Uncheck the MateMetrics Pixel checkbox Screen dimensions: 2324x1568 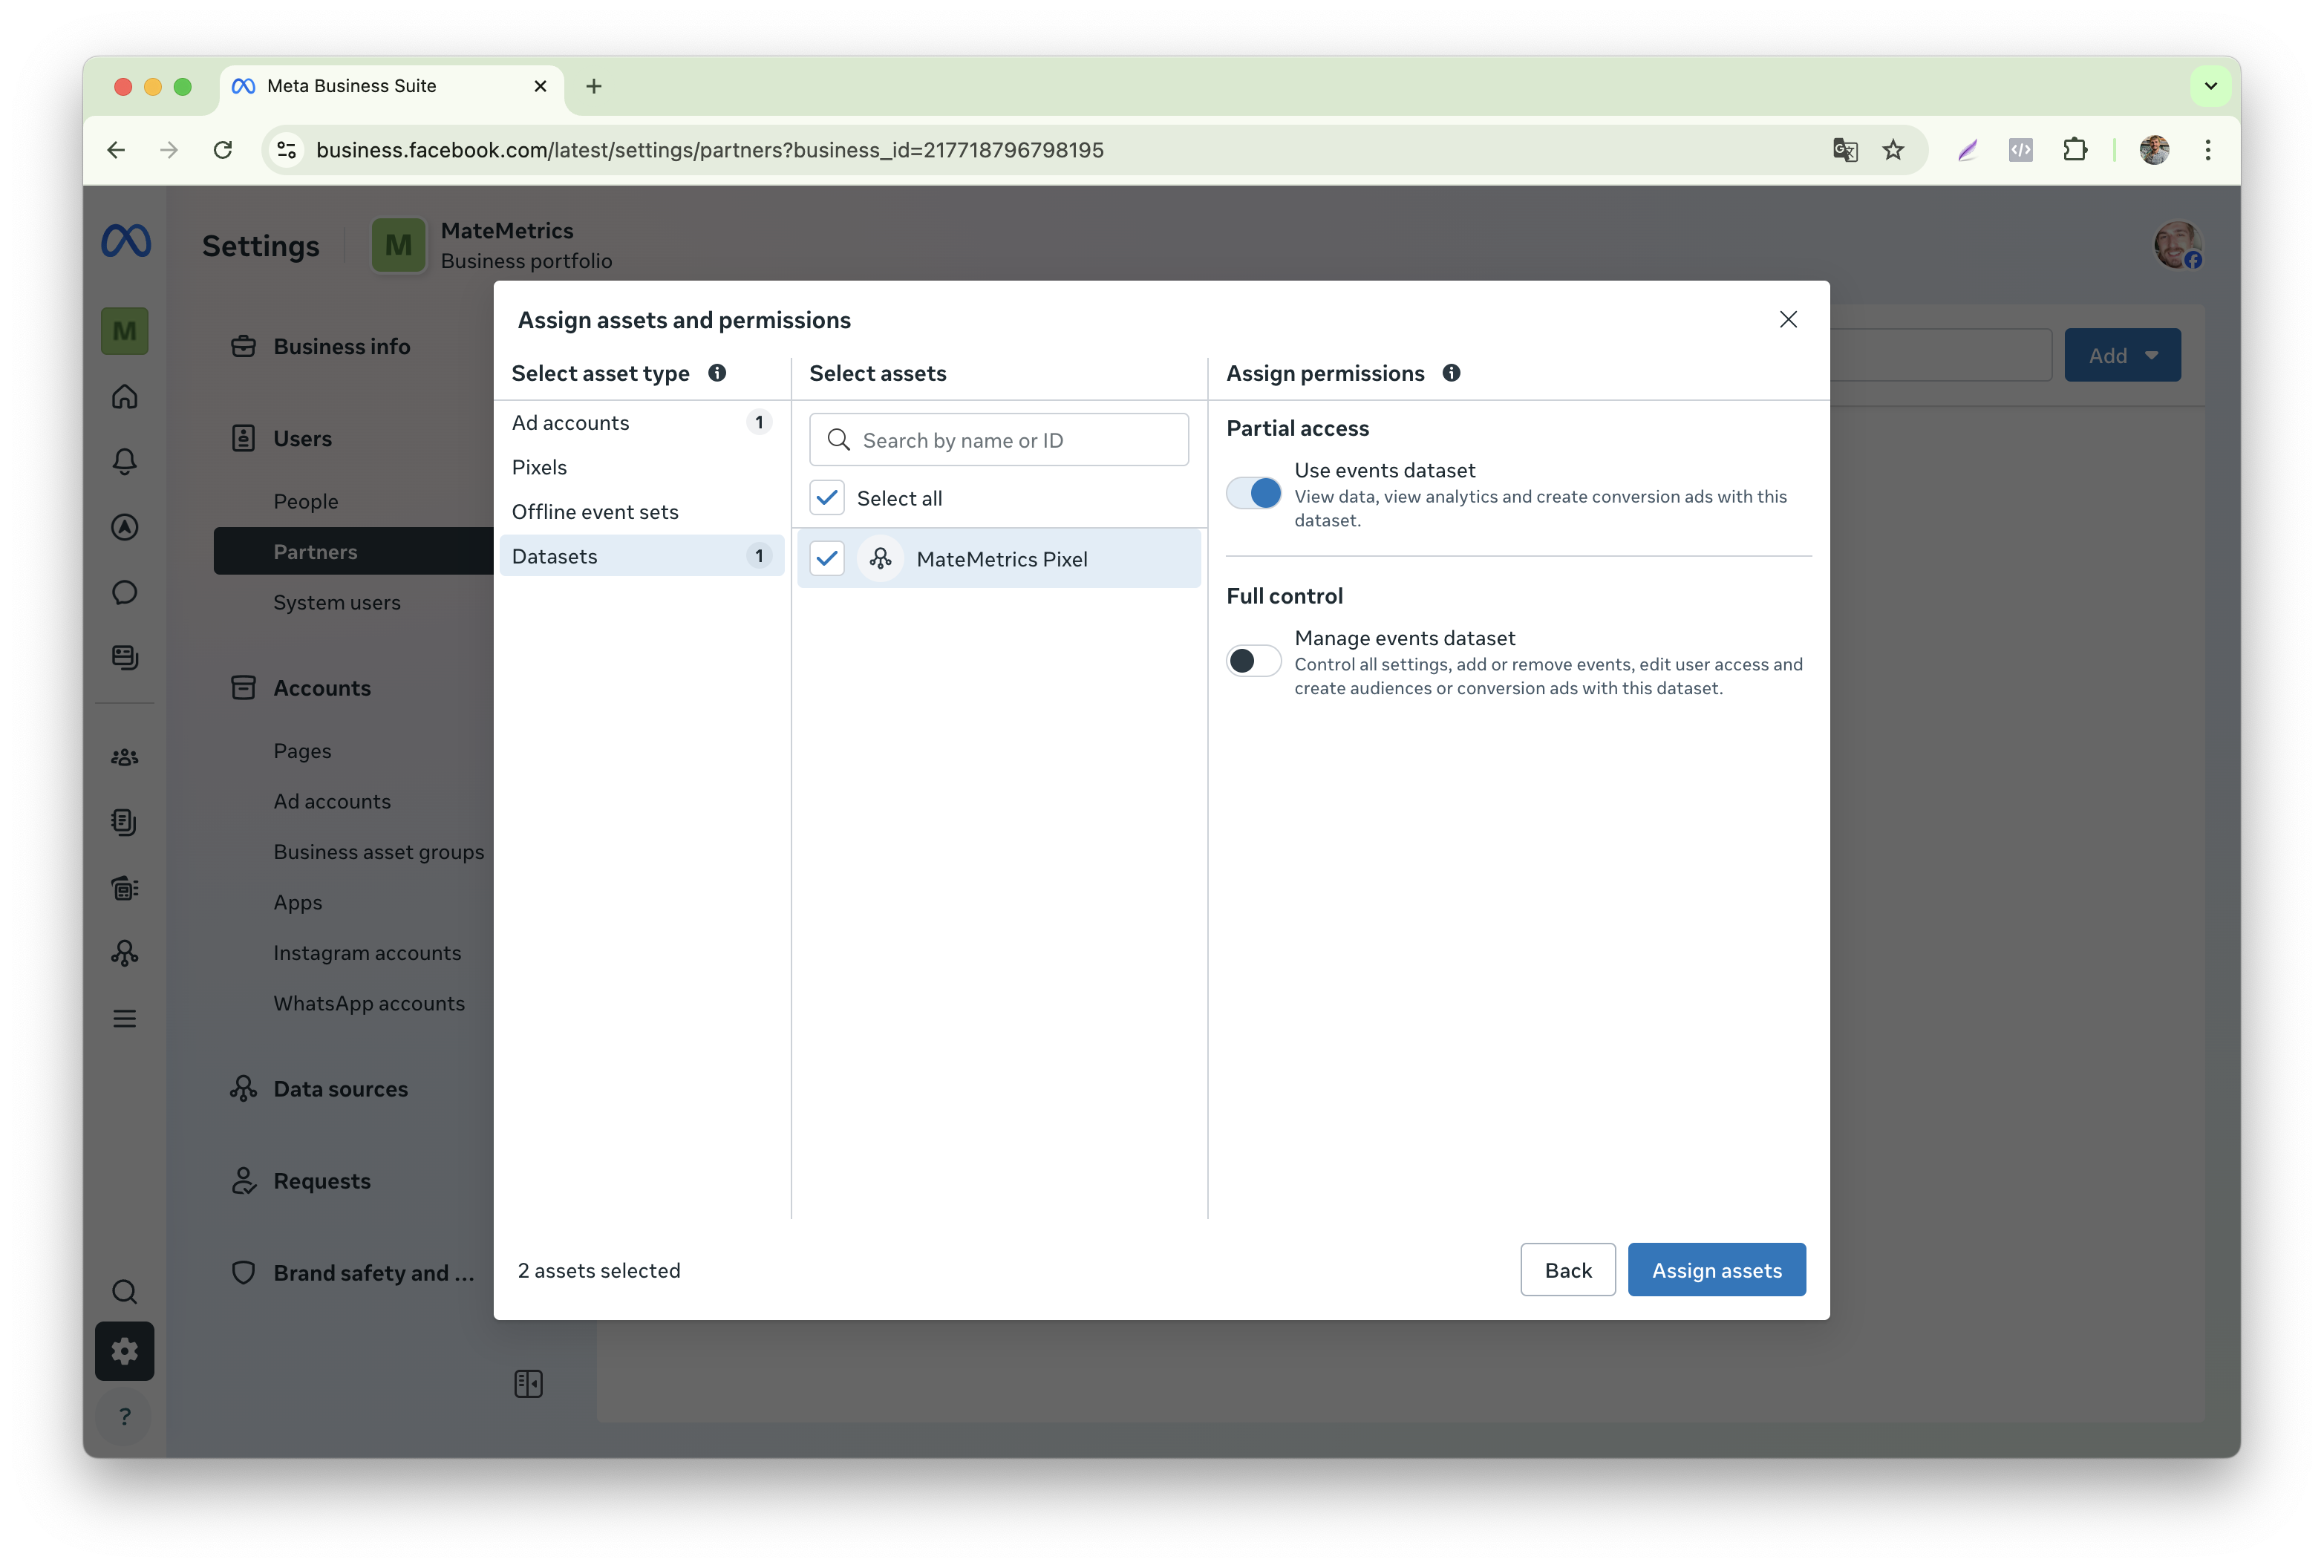[x=827, y=558]
